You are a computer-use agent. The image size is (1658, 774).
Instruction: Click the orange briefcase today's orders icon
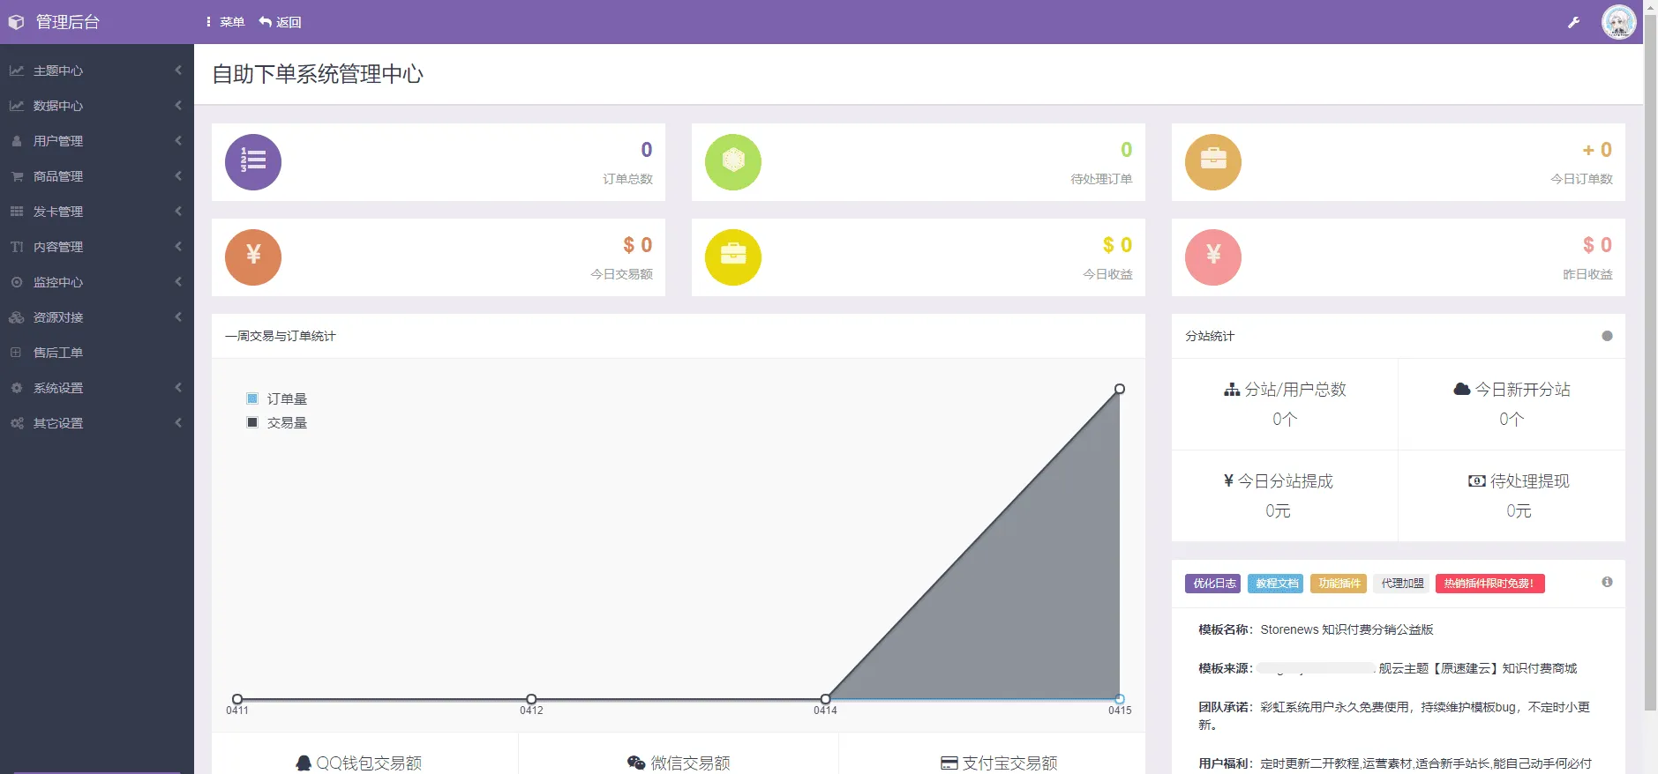pyautogui.click(x=1213, y=162)
